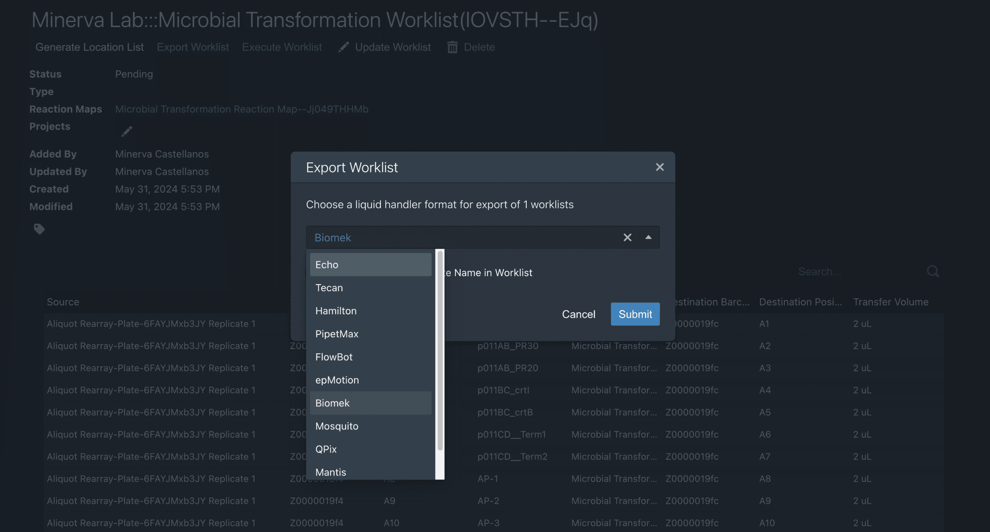Edit Projects using the pencil icon
Viewport: 990px width, 532px height.
point(126,131)
